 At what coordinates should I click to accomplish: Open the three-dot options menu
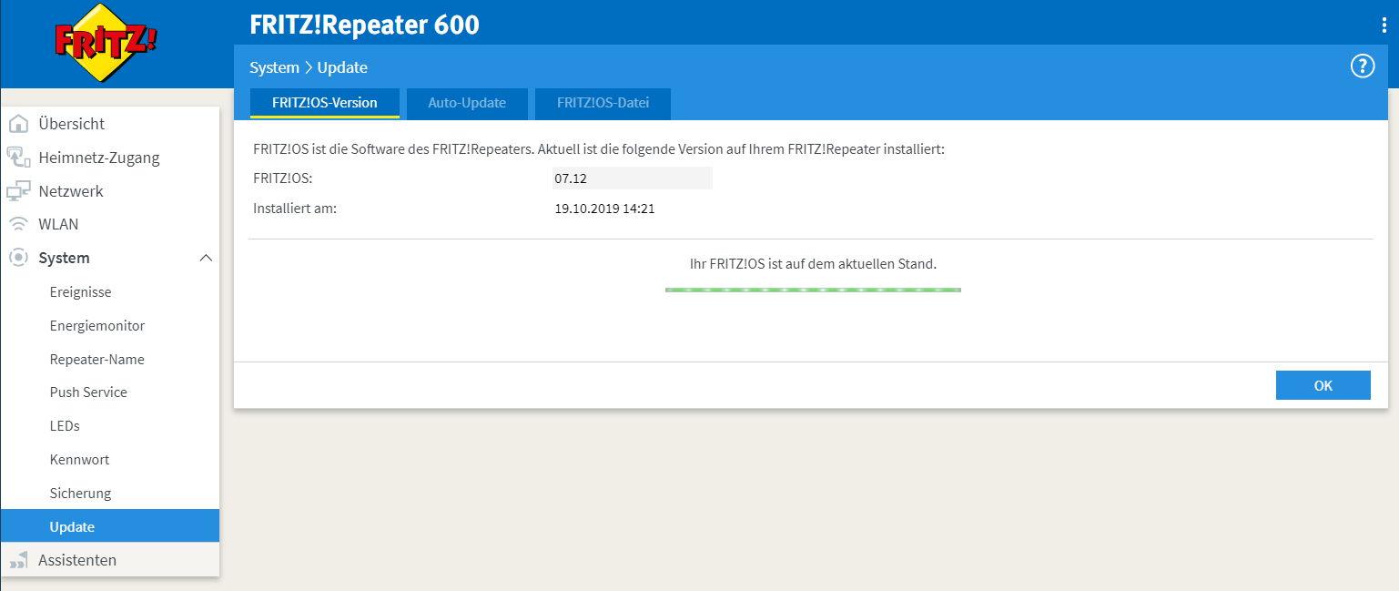pos(1384,25)
